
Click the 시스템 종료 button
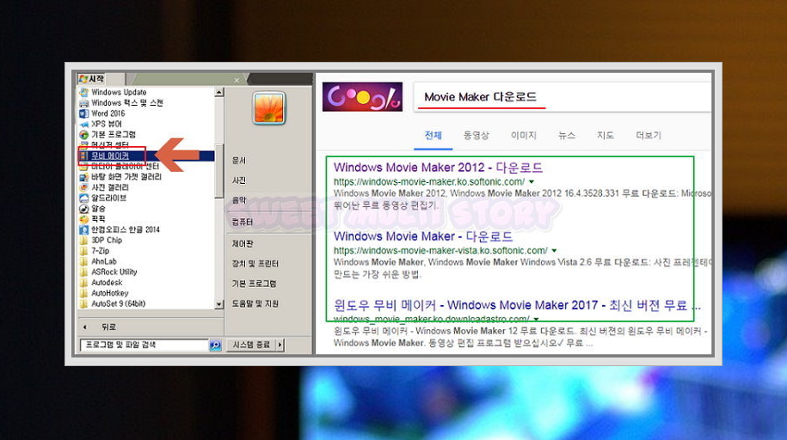click(x=251, y=345)
